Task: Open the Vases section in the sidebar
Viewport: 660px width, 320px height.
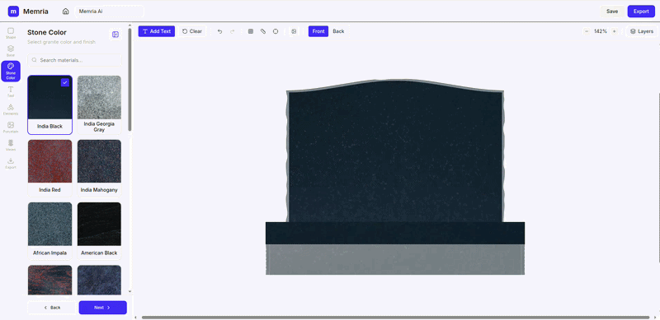Action: (x=11, y=146)
